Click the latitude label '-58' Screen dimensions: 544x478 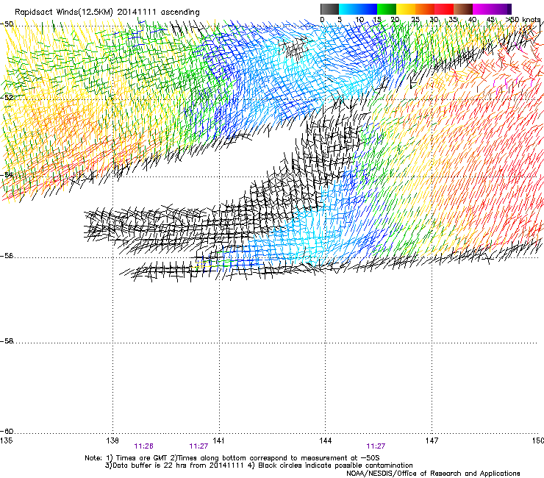click(x=7, y=341)
